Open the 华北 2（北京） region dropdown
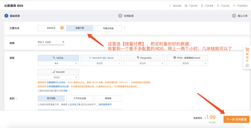This screenshot has width=251, height=128. click(x=51, y=42)
